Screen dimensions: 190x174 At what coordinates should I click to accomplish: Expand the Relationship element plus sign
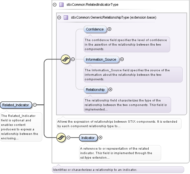tap(110, 90)
